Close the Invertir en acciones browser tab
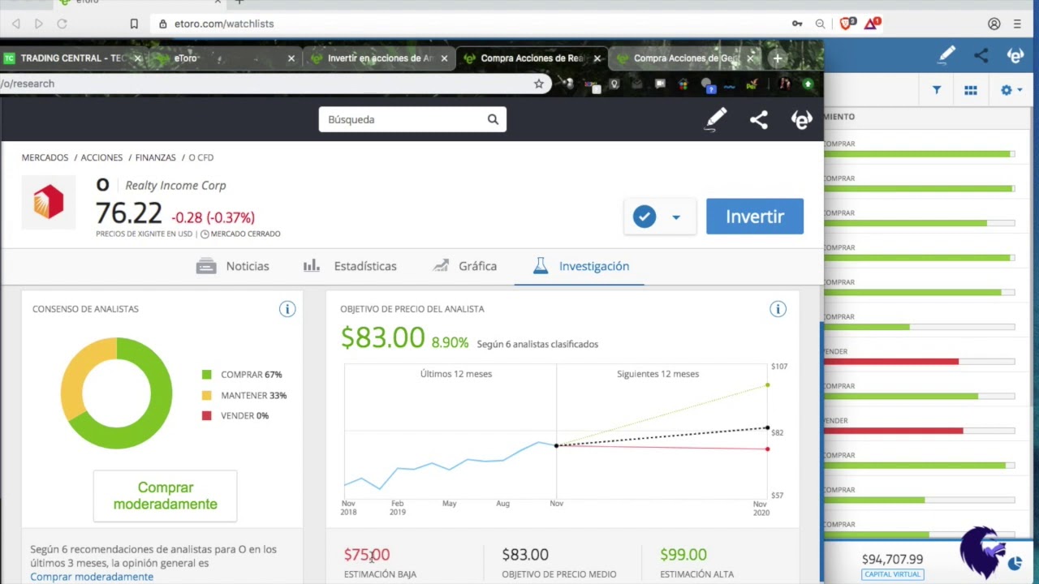 point(444,58)
